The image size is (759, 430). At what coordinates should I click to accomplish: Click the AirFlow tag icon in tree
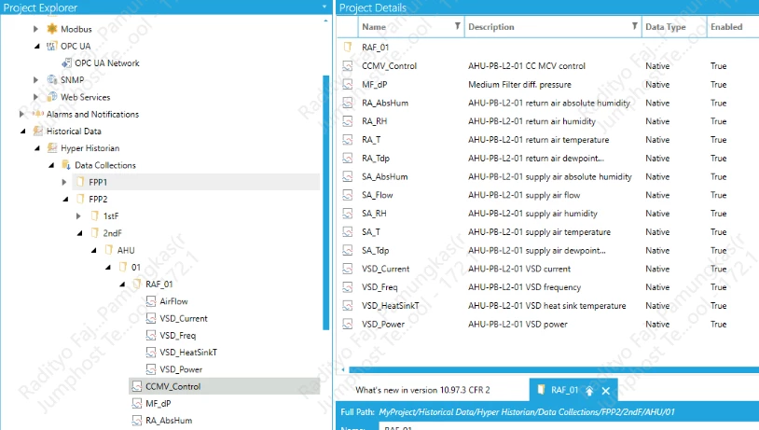click(151, 301)
